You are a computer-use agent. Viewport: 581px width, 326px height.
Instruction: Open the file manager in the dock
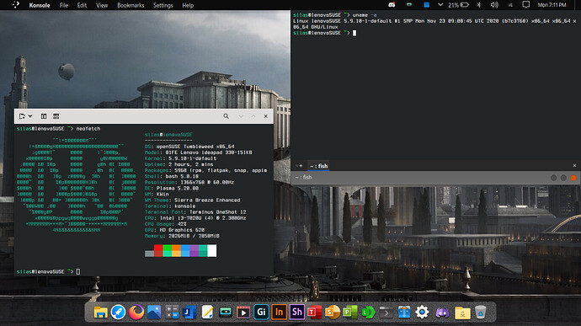coord(100,313)
